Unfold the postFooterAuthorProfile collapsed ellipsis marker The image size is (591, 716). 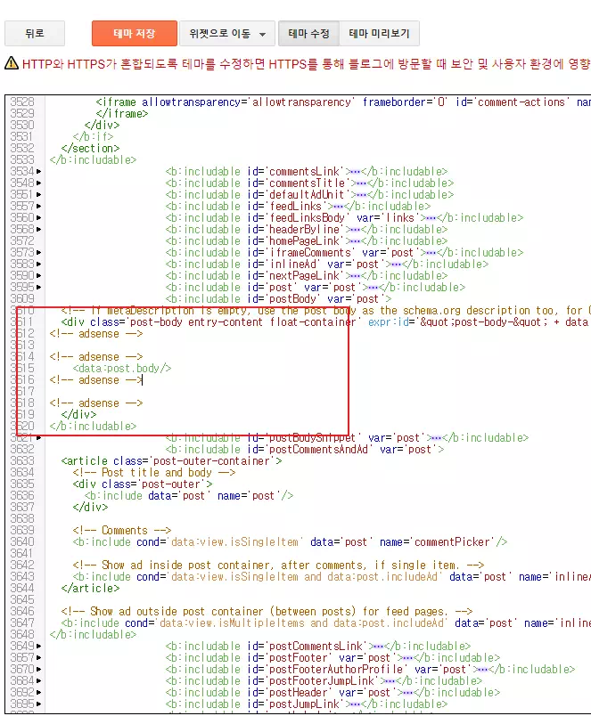482,670
